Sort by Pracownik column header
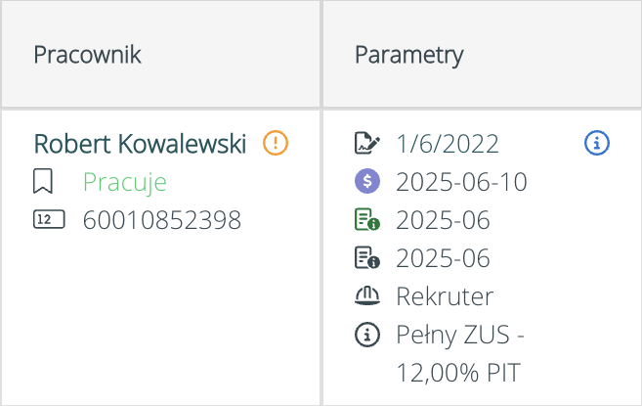642x406 pixels. point(88,54)
